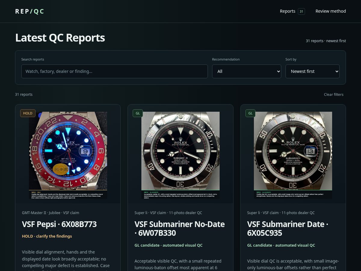Viewport: 361px width, 271px height.
Task: Click the 'Sort by' label
Action: tap(291, 59)
